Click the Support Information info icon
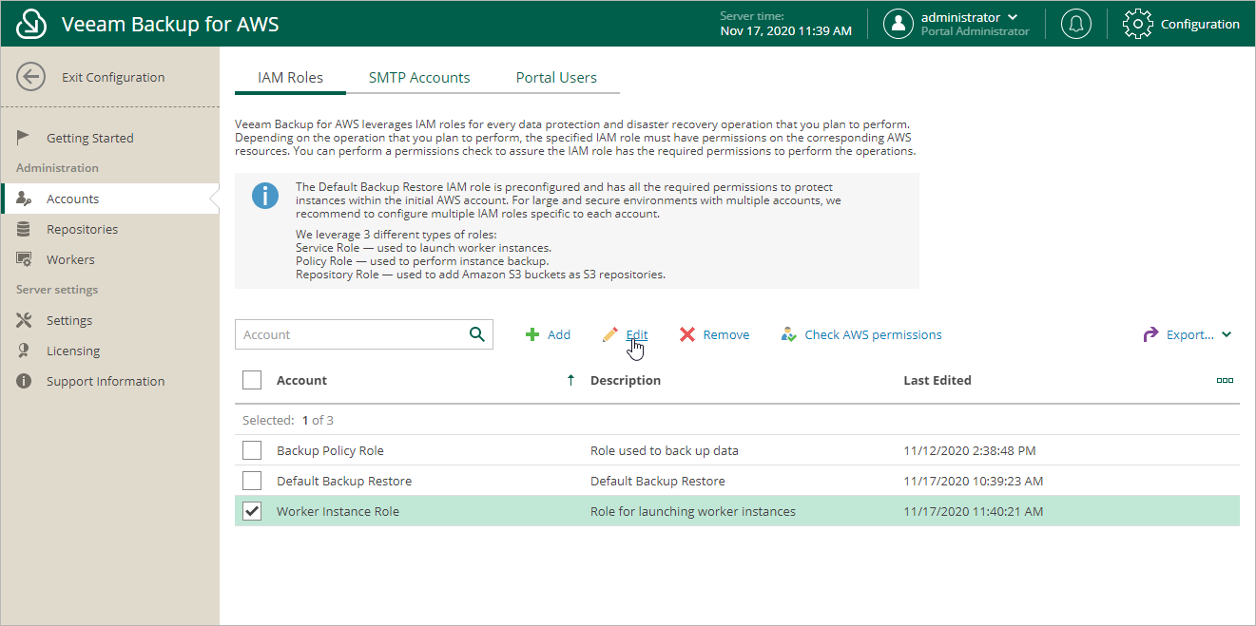 (25, 381)
